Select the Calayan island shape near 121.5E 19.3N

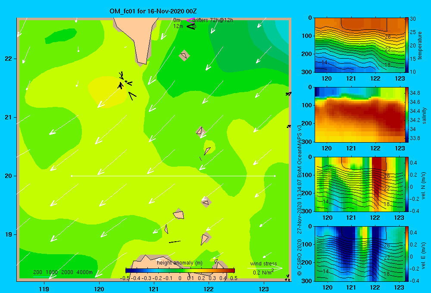point(178,214)
